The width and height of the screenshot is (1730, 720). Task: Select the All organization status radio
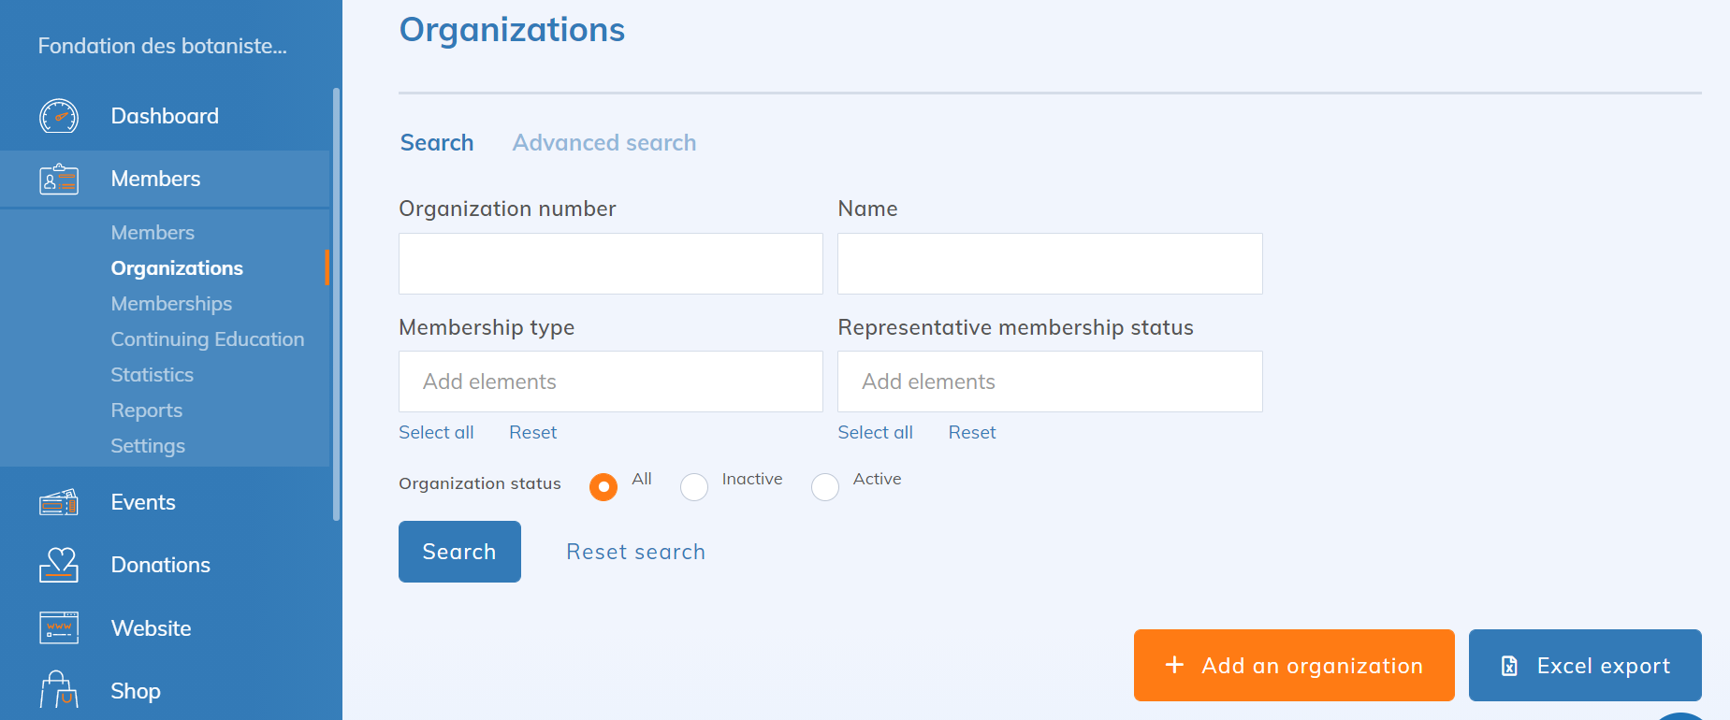tap(603, 487)
